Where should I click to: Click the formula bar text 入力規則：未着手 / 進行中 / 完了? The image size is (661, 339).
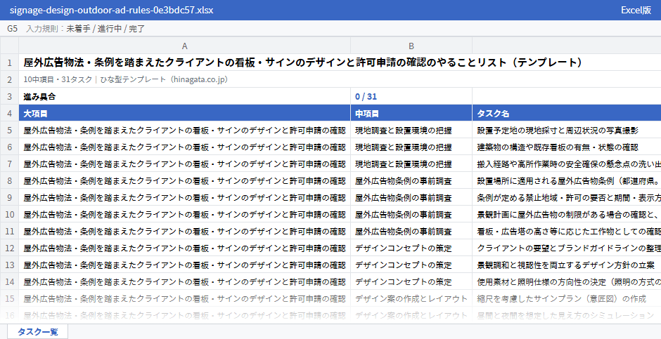[85, 29]
